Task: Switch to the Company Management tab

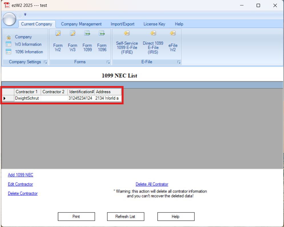Action: coord(81,24)
